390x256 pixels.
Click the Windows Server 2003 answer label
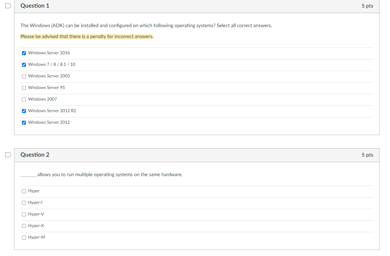coord(49,76)
